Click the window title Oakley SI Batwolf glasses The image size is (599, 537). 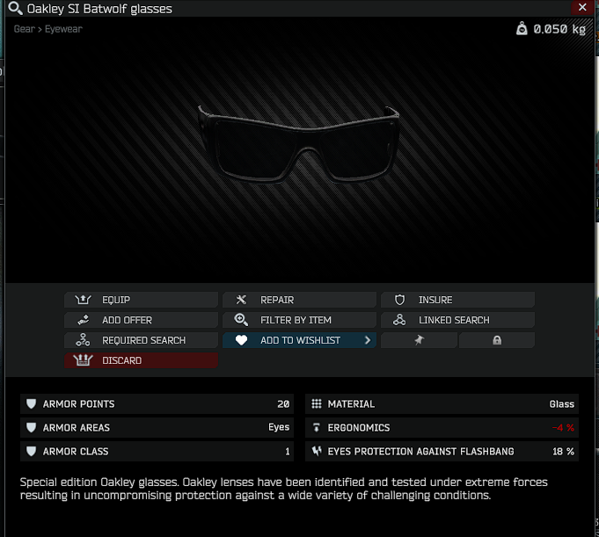tap(99, 9)
